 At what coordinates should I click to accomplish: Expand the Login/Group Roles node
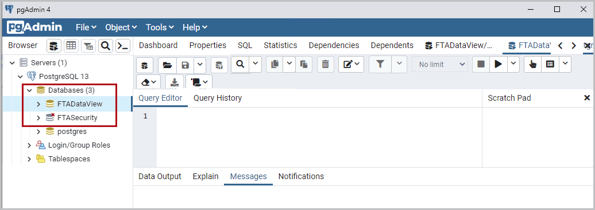click(x=29, y=145)
